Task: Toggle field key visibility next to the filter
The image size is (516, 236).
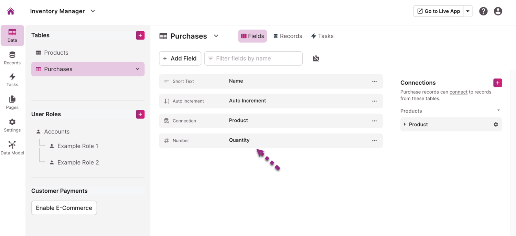Action: pyautogui.click(x=316, y=58)
